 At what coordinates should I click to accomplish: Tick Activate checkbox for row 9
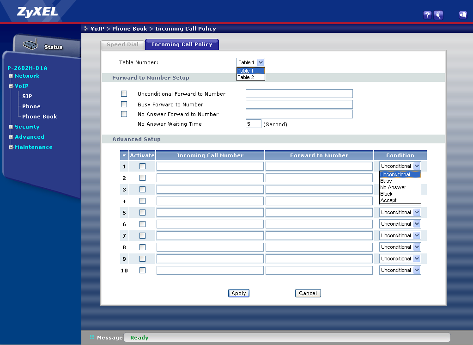click(x=142, y=259)
